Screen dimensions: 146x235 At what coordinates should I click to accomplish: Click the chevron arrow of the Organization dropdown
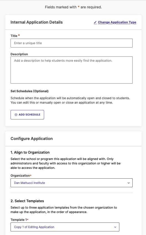pyautogui.click(x=129, y=183)
